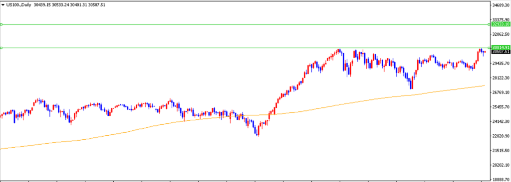
Task: Click the 25455.70 price axis label
Action: point(501,107)
